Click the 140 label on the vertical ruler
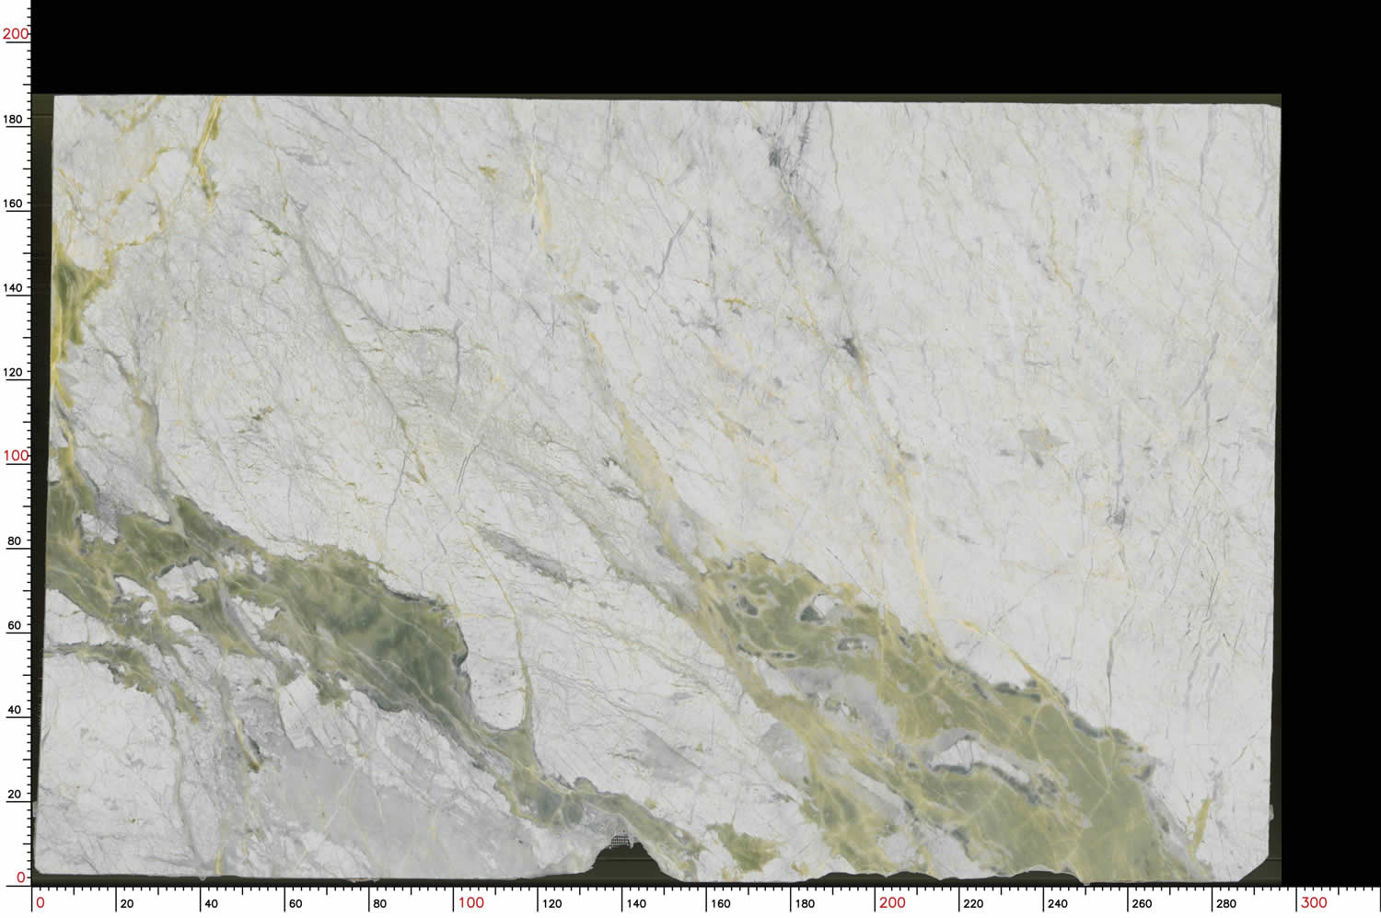The height and width of the screenshot is (918, 1381). tap(14, 287)
